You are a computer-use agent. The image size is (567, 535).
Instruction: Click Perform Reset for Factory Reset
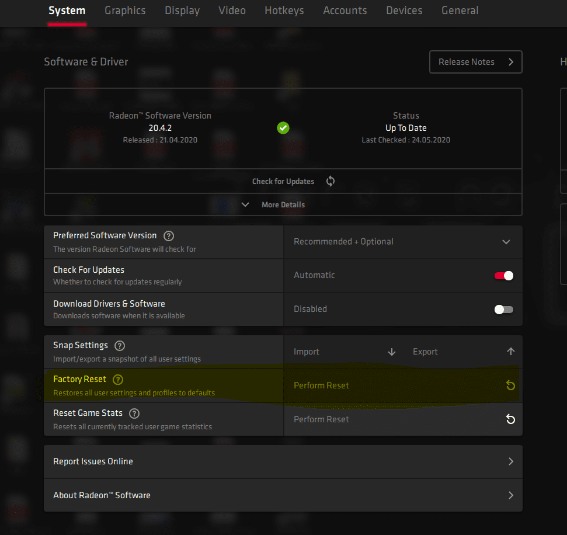(321, 385)
